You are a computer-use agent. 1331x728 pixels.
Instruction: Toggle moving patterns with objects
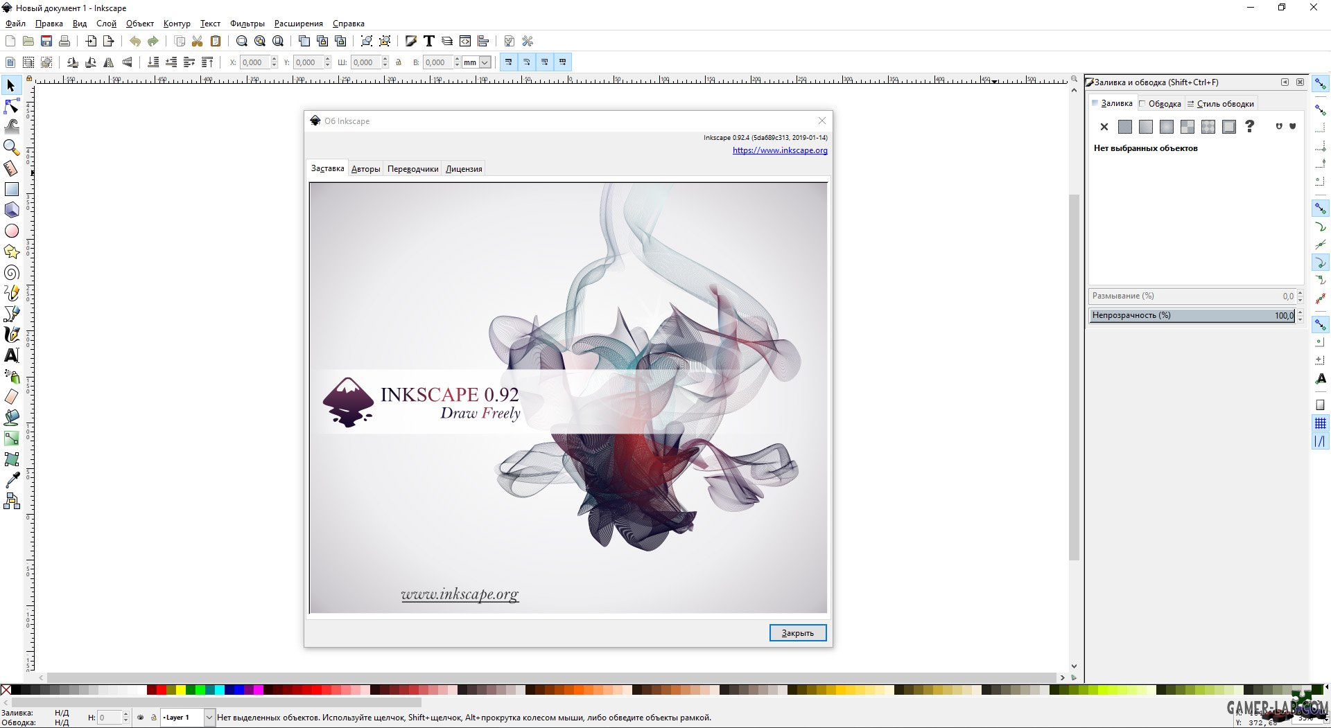[563, 62]
